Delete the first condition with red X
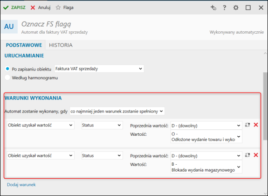 tap(256, 125)
